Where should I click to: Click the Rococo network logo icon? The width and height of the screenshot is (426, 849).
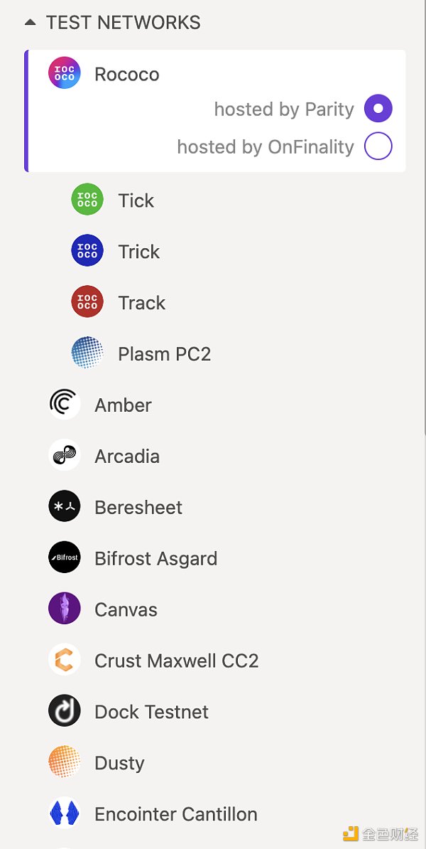click(x=64, y=73)
